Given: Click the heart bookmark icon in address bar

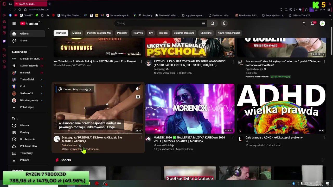Looking at the screenshot, I should click(300, 10).
